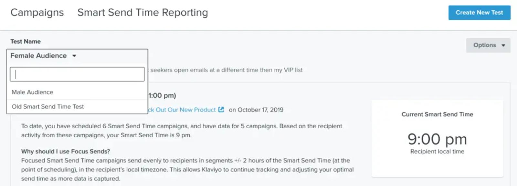517x186 pixels.
Task: Click the Recipient local time caption
Action: pyautogui.click(x=437, y=152)
